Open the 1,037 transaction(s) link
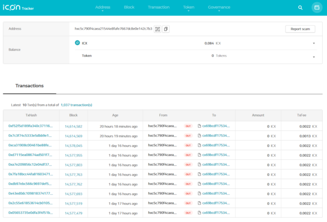 [76, 105]
